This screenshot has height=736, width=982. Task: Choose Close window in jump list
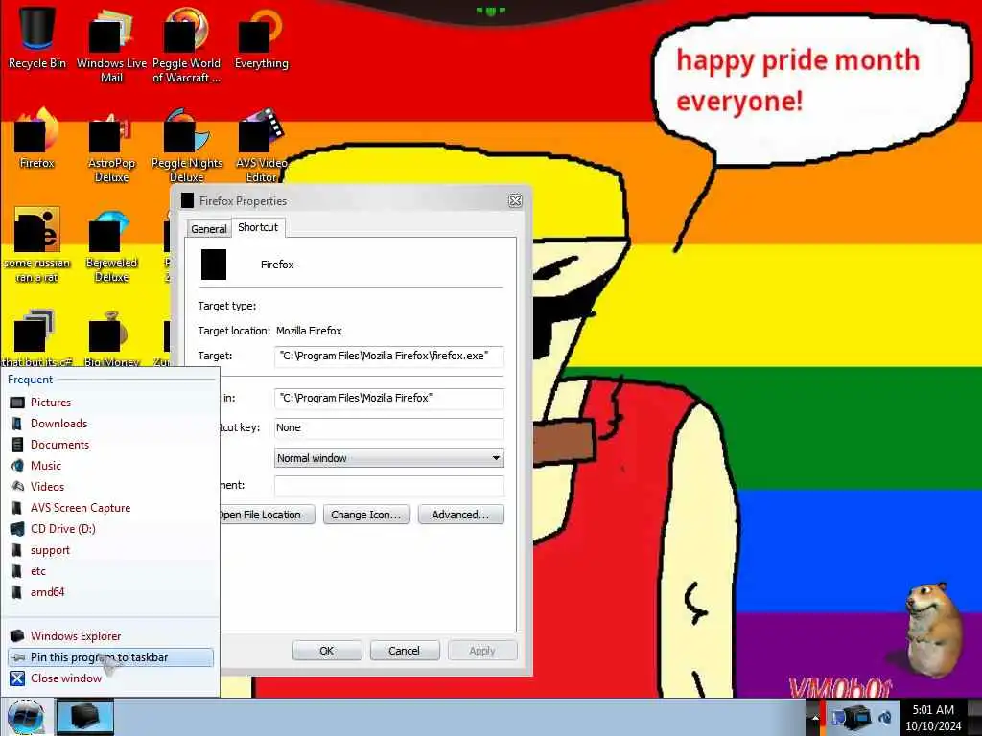point(110,678)
